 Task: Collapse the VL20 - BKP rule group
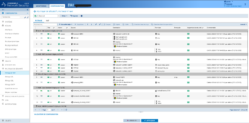click(x=37, y=54)
